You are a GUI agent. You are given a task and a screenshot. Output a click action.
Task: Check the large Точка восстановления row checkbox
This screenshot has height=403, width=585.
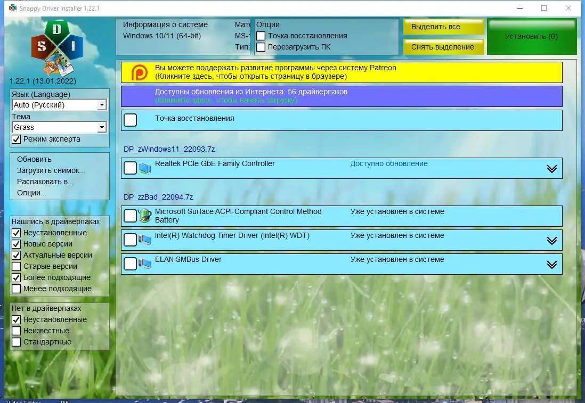point(130,120)
